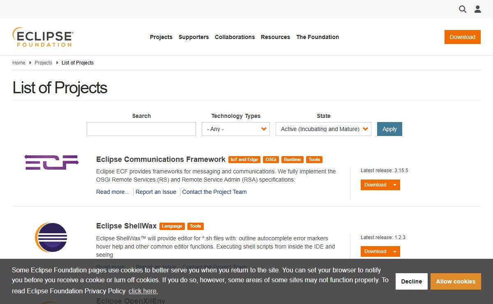Select the OSGi tag
Viewport: 493px width, 304px height.
pos(271,159)
